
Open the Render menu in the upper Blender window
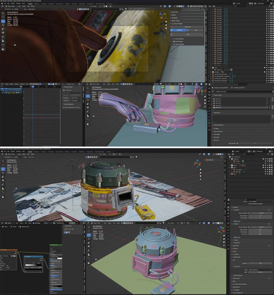click(x=13, y=3)
